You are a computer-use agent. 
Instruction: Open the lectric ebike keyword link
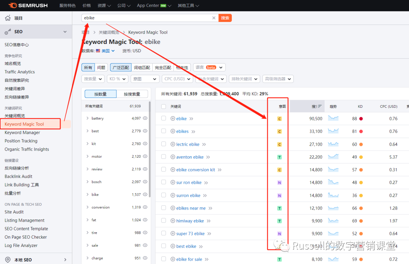click(188, 144)
